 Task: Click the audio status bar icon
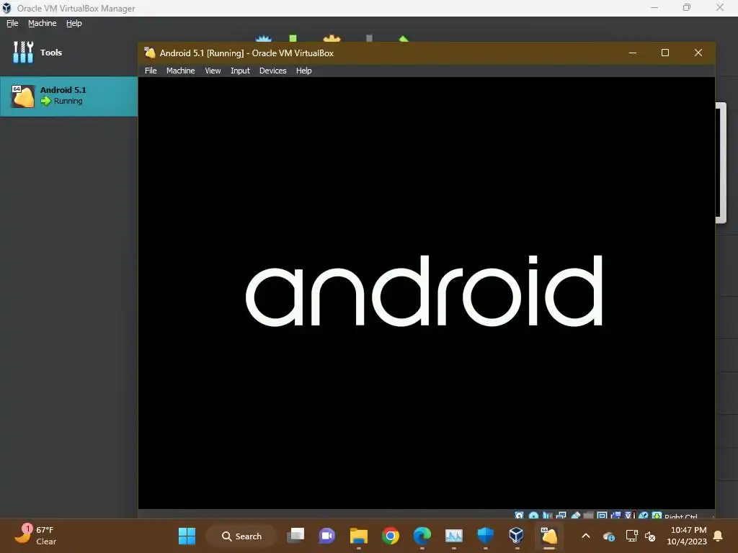pyautogui.click(x=548, y=516)
